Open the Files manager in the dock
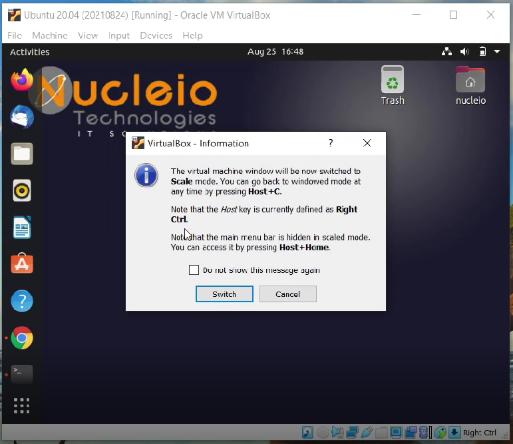 click(21, 154)
